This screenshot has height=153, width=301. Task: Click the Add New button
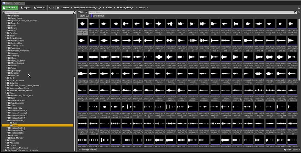click(10, 8)
